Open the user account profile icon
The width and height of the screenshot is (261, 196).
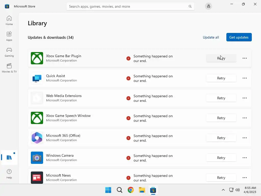click(208, 6)
